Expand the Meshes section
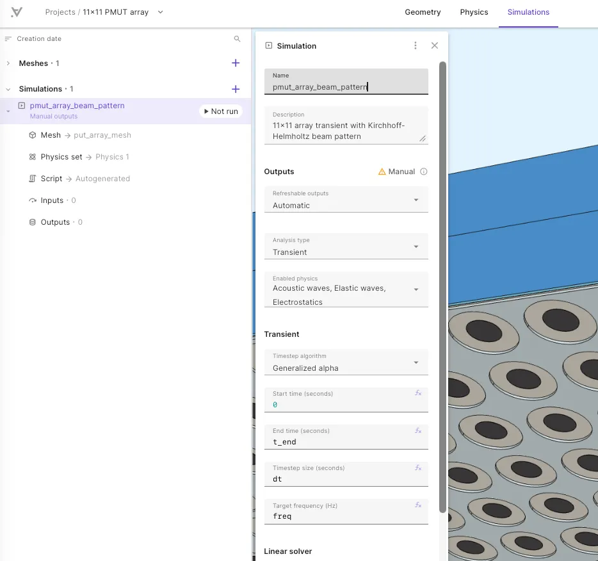Viewport: 598px width, 561px height. point(8,63)
